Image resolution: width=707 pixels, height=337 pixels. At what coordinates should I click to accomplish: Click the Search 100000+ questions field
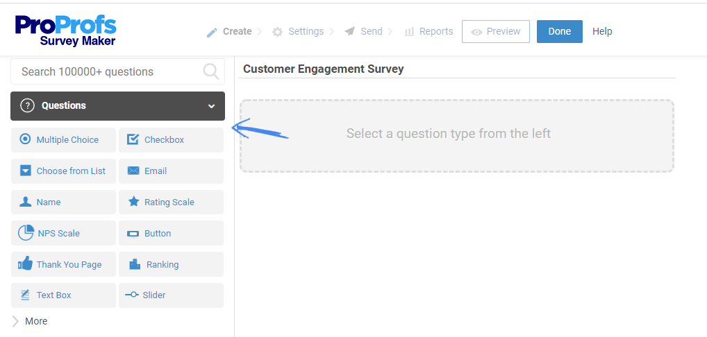[117, 71]
